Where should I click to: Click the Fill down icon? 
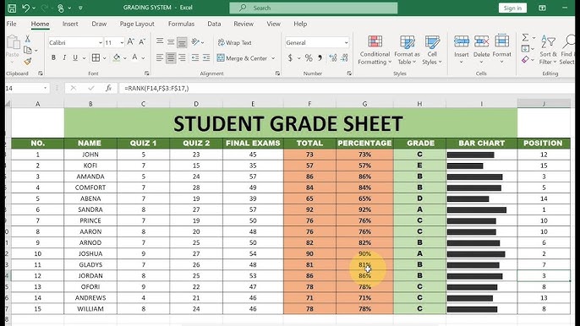click(x=525, y=49)
